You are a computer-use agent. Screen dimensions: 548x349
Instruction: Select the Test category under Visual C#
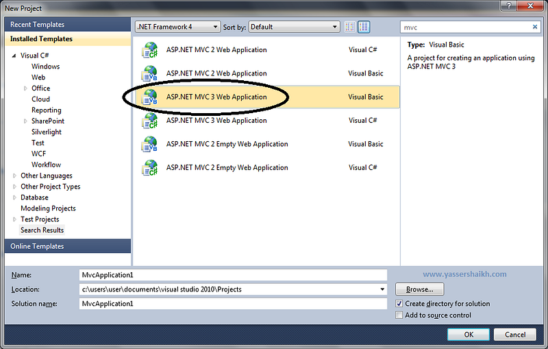coord(38,143)
